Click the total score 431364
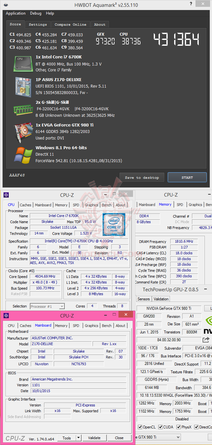This screenshot has height=445, width=212. tap(176, 40)
